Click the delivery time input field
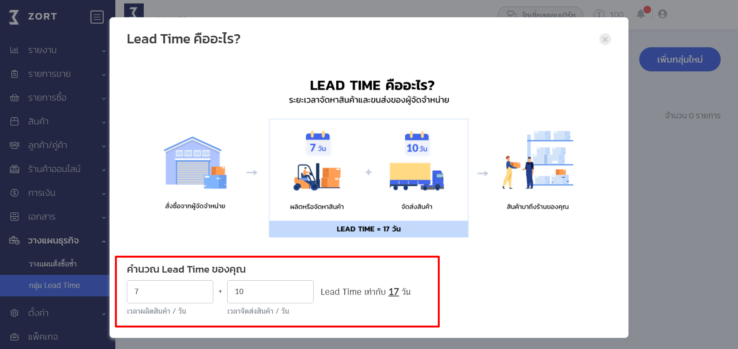The image size is (738, 349). click(x=270, y=292)
